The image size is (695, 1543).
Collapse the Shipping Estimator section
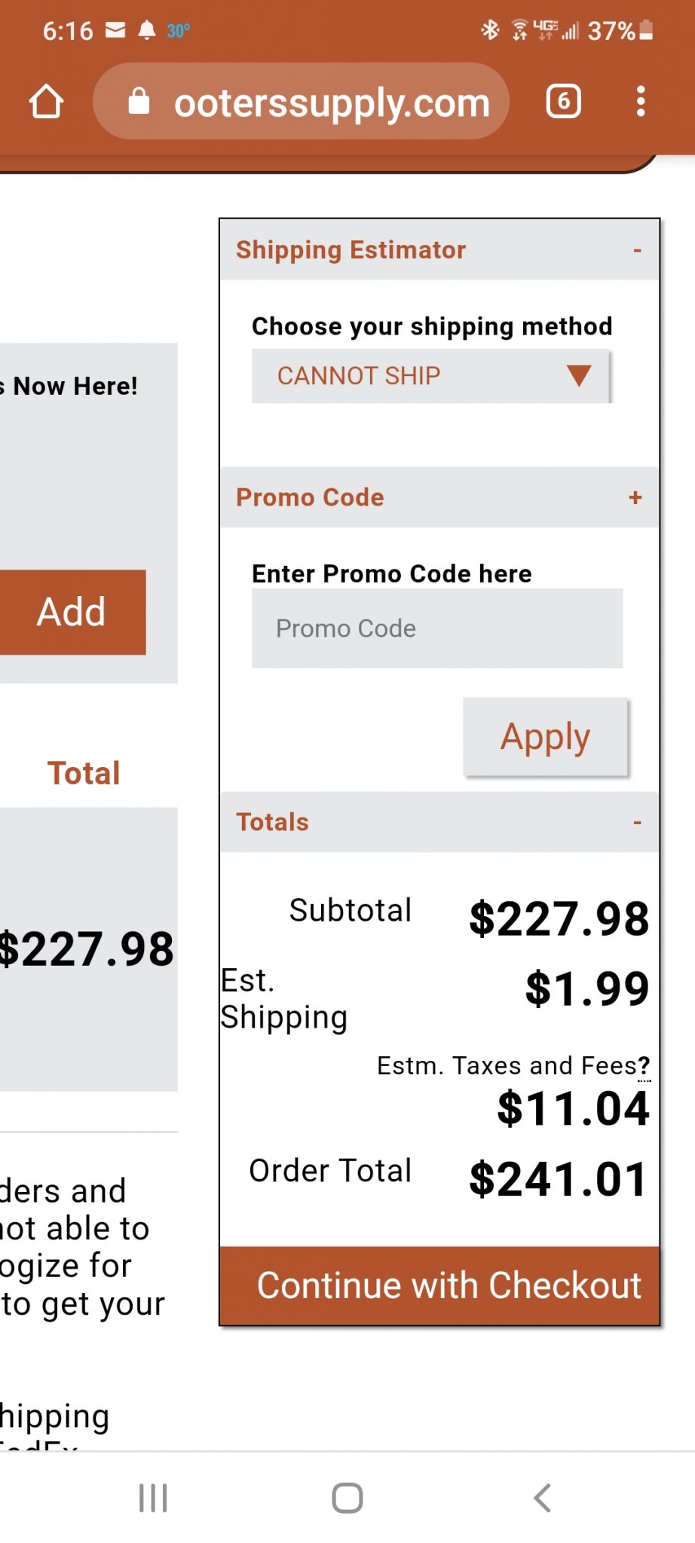(x=637, y=250)
